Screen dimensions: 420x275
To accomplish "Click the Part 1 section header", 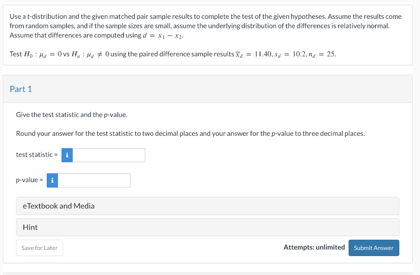I will pos(21,89).
